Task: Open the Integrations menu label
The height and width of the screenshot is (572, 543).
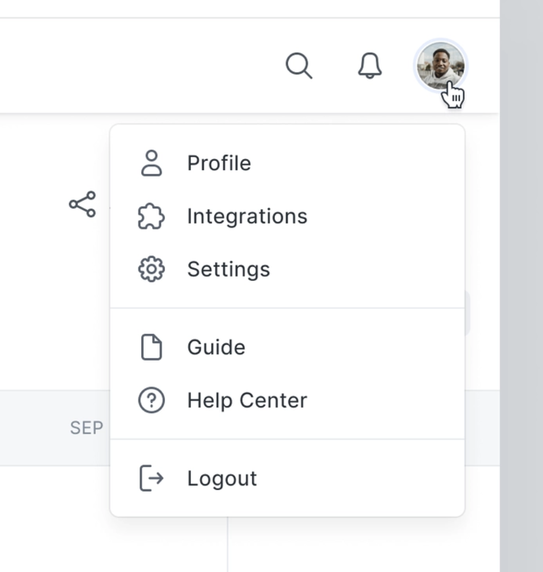Action: pos(247,216)
